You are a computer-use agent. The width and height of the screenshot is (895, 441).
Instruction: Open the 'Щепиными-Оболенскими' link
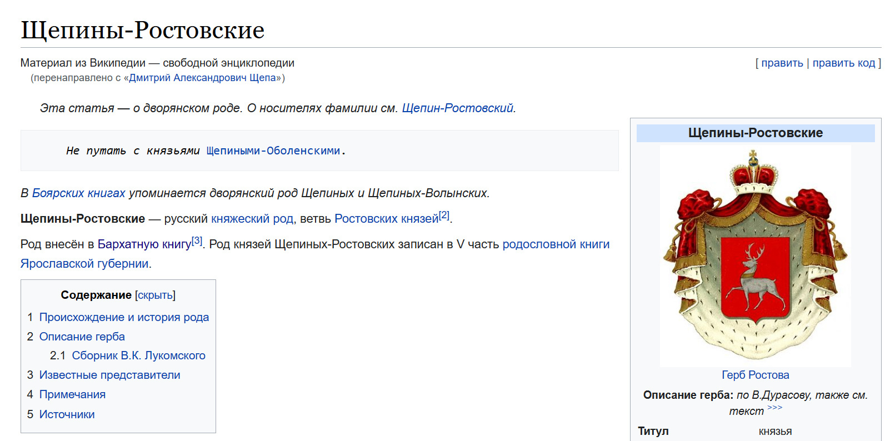(x=273, y=151)
